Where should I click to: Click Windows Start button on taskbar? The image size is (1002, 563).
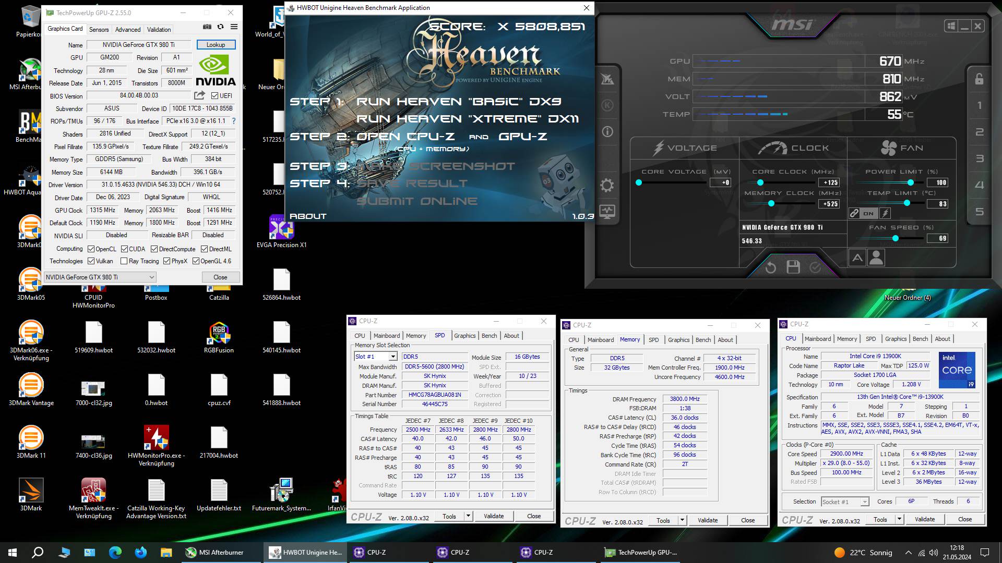(x=13, y=553)
